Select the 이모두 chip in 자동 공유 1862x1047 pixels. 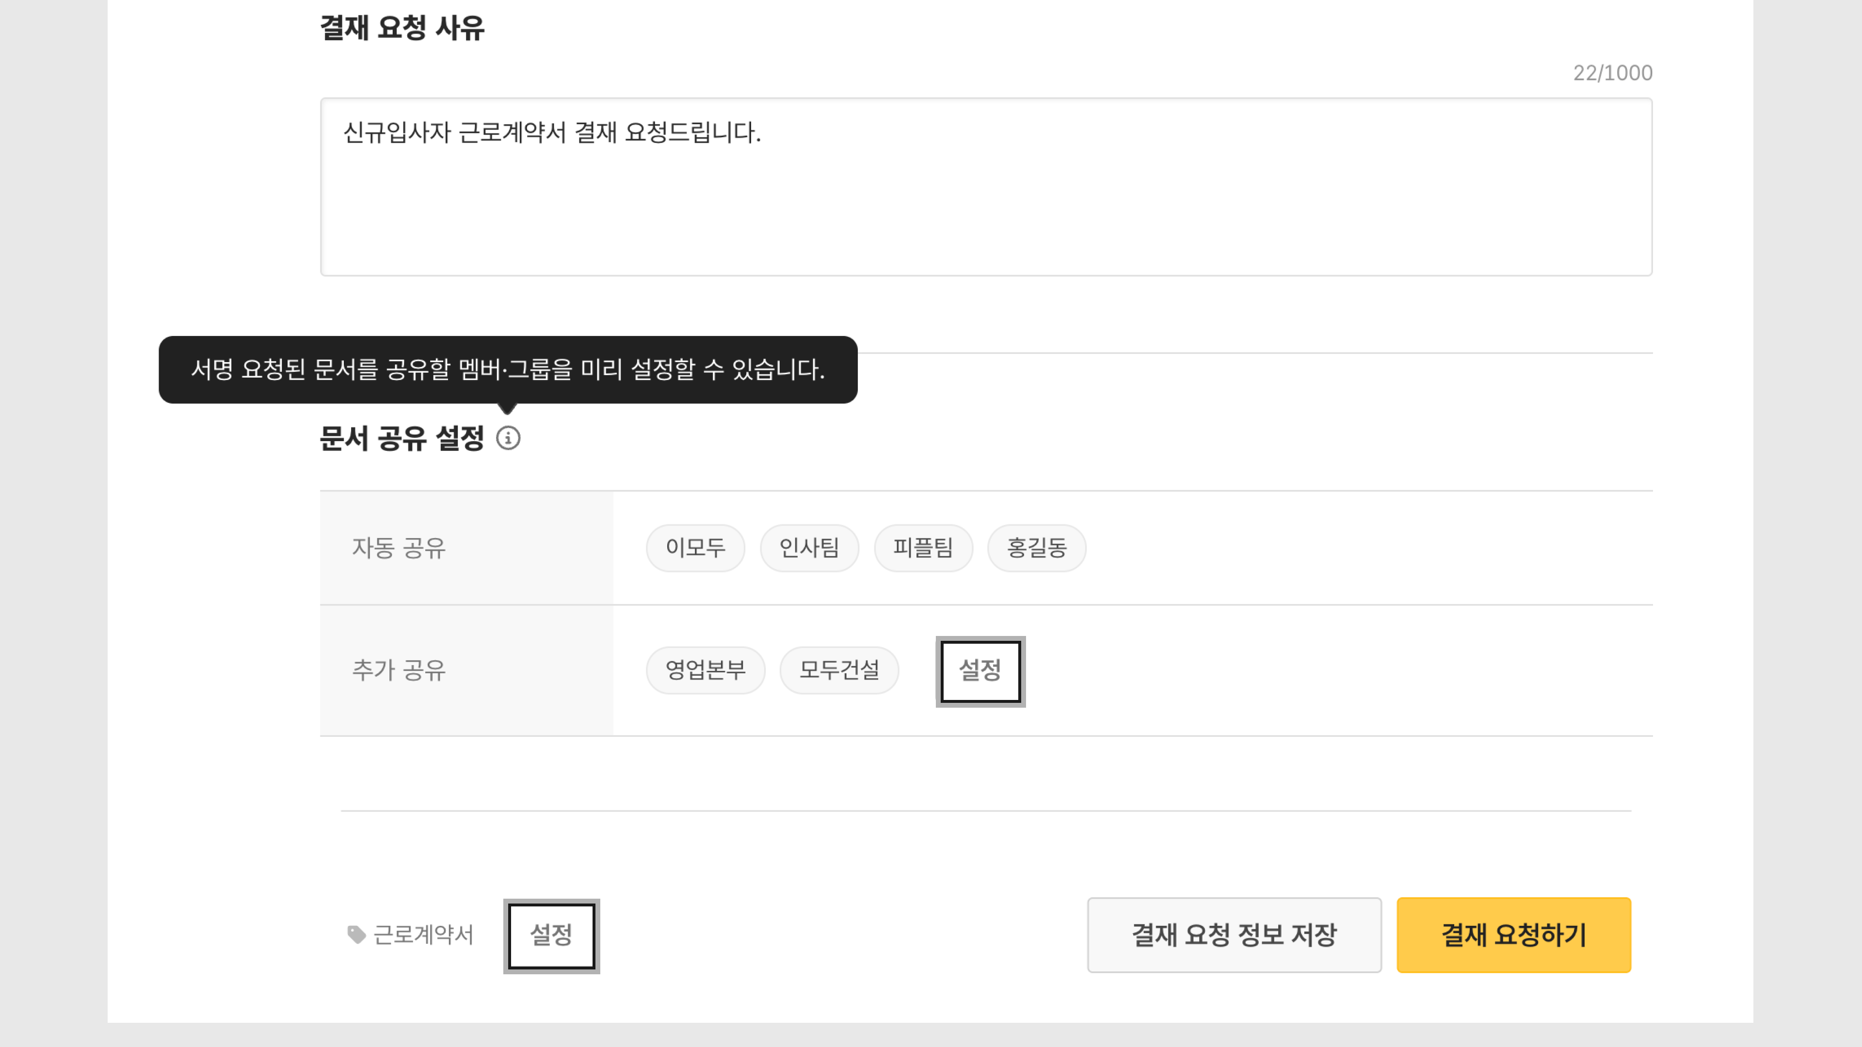[695, 548]
